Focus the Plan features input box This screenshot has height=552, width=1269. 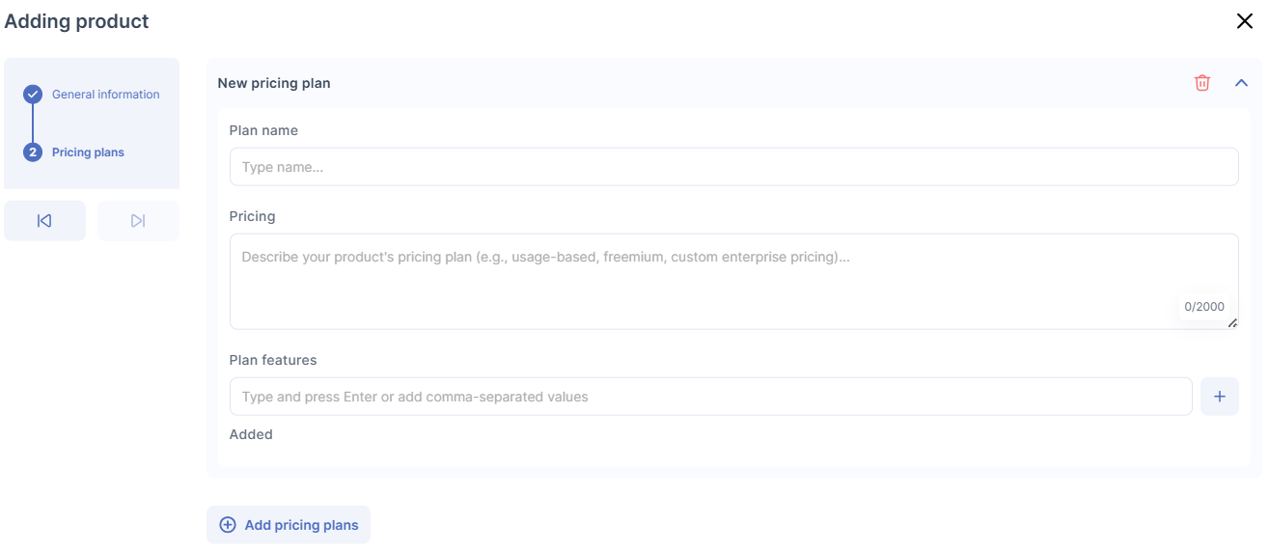(710, 397)
